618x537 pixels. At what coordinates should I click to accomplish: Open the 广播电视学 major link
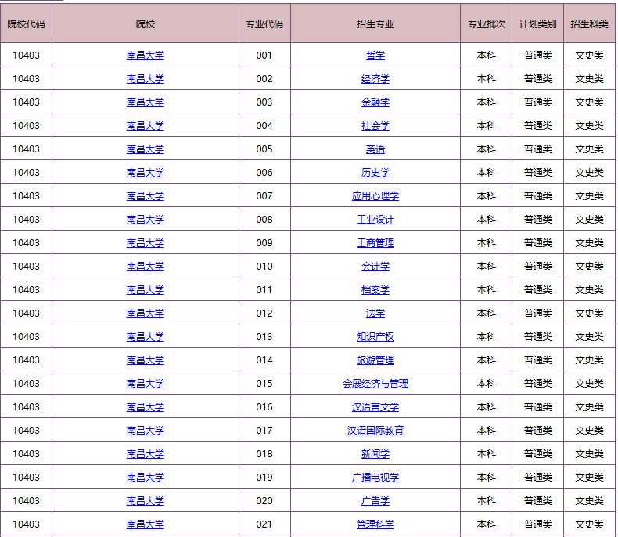coord(375,478)
